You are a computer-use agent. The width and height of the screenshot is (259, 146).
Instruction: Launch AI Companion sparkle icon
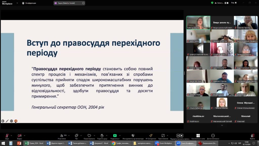pos(151,136)
